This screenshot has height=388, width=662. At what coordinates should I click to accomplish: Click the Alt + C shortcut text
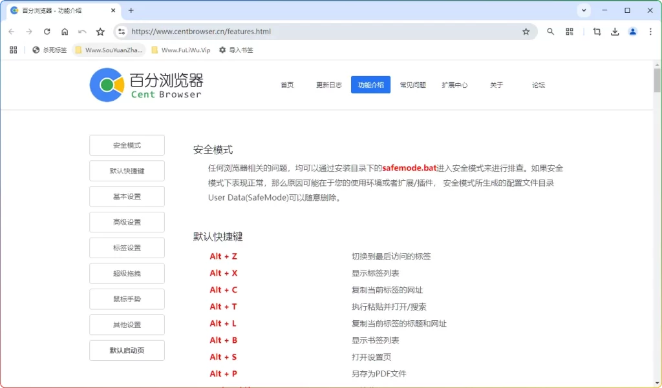coord(223,290)
